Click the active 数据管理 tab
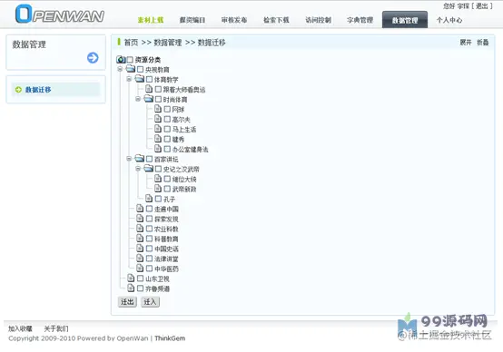This screenshot has height=352, width=503. (x=405, y=20)
